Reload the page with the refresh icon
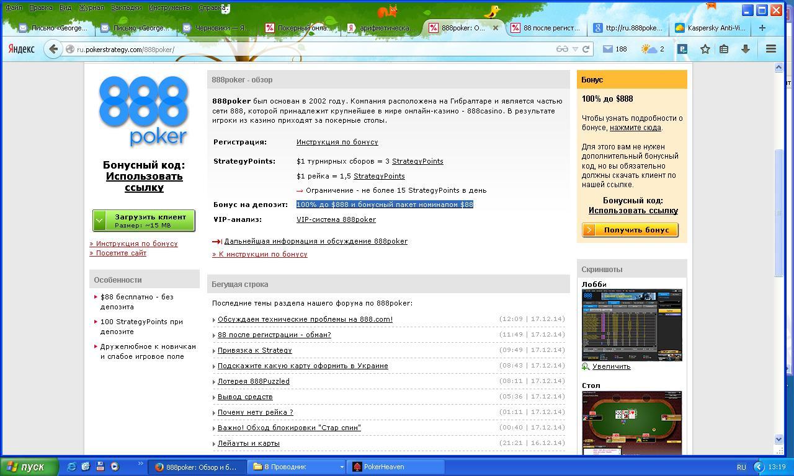794x476 pixels. [586, 49]
